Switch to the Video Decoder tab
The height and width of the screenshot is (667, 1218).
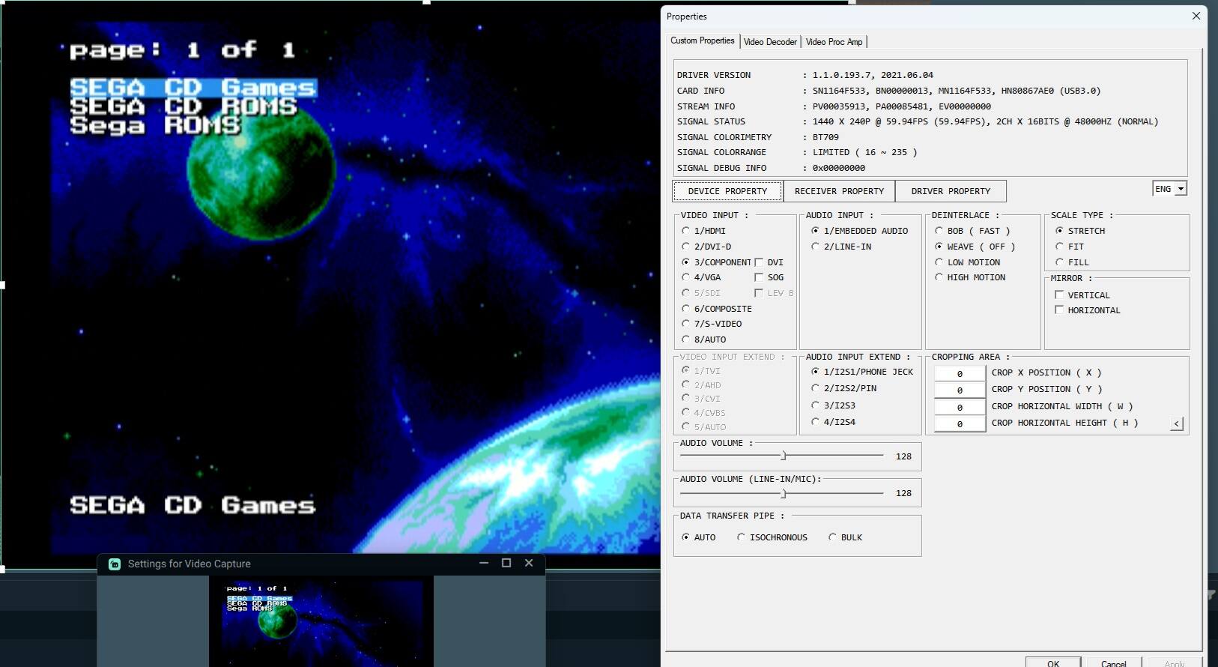770,42
